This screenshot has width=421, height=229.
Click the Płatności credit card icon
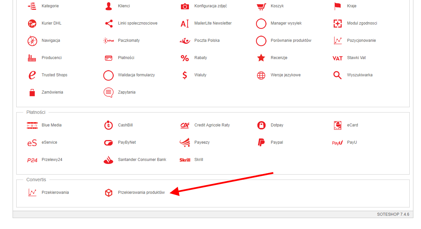pos(109,58)
